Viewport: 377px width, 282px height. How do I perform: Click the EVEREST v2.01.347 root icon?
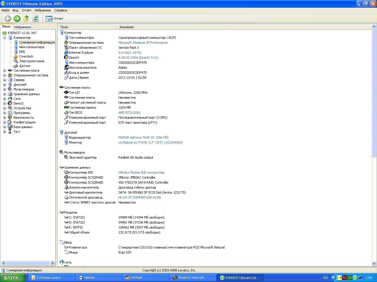point(4,33)
